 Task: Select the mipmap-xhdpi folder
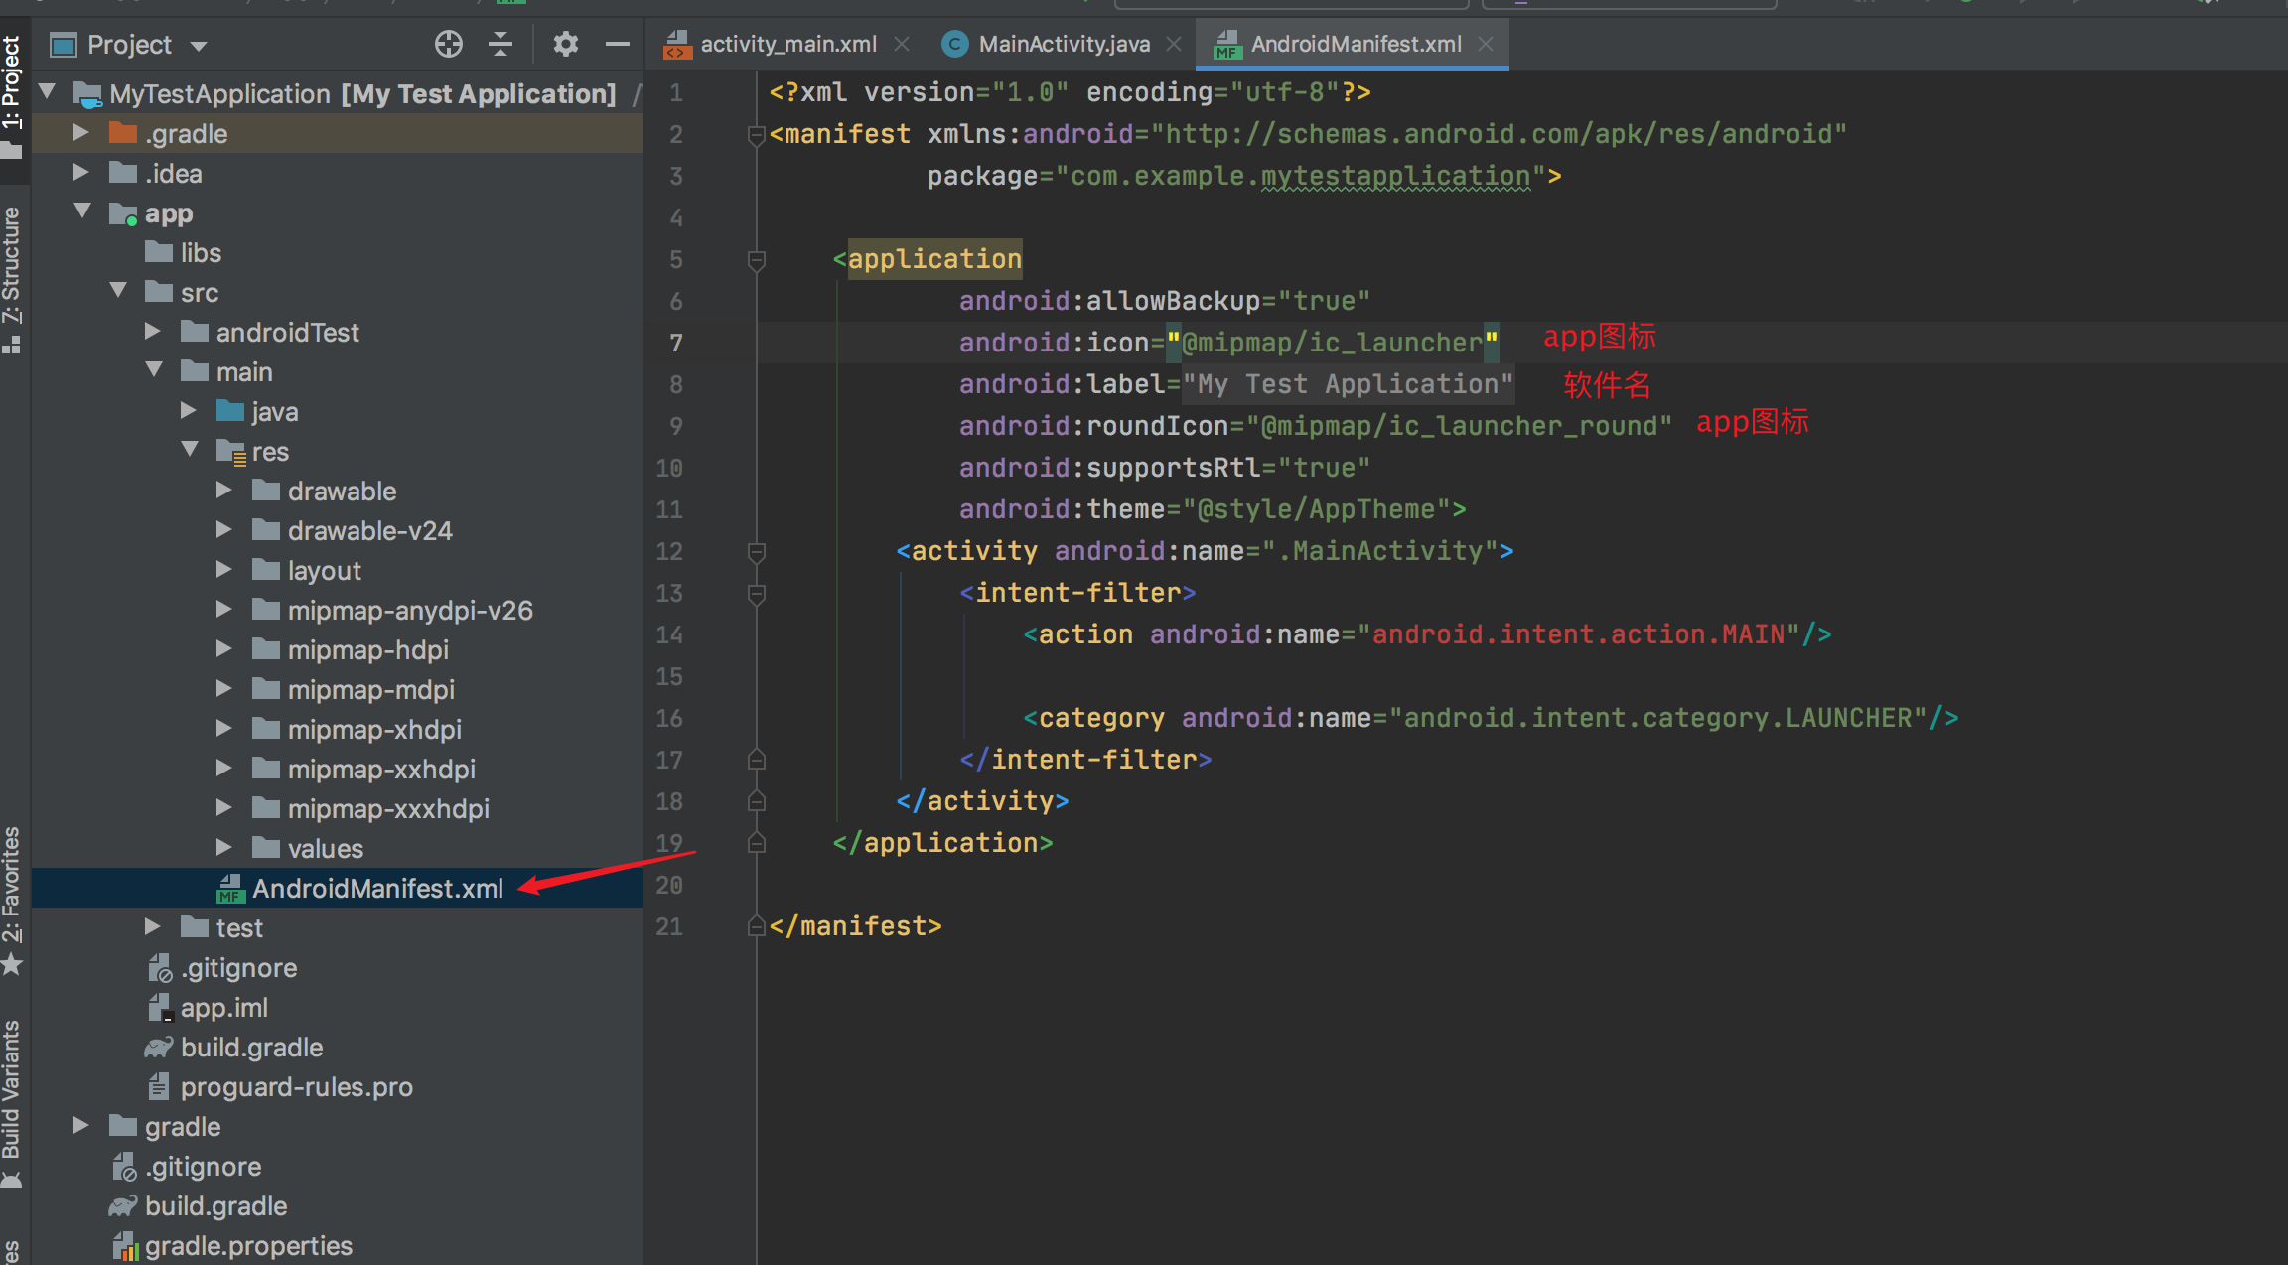(357, 729)
